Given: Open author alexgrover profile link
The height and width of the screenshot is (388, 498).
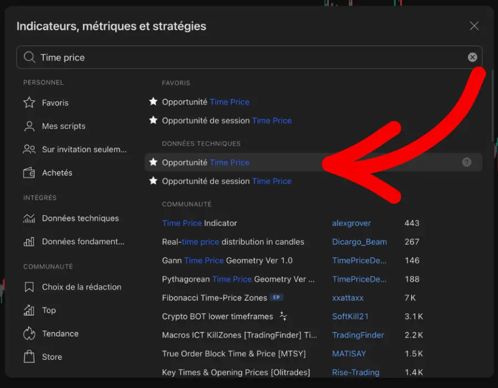Looking at the screenshot, I should [x=351, y=223].
